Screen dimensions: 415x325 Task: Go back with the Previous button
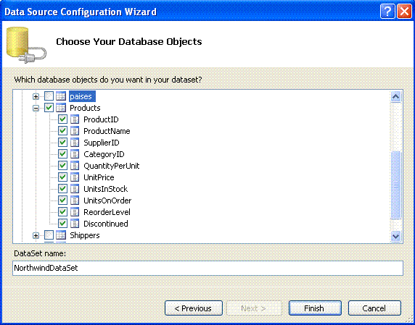(x=194, y=308)
